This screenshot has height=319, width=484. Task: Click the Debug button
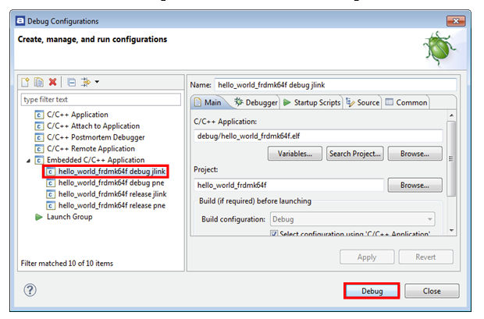(372, 291)
